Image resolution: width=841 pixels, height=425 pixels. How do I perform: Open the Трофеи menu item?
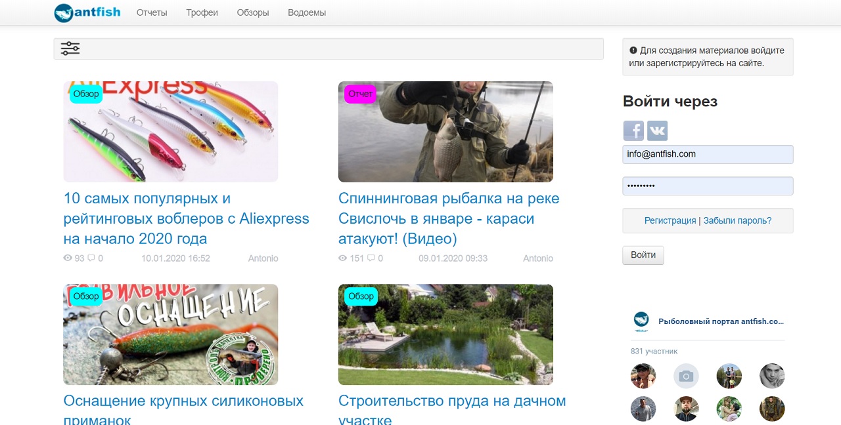pyautogui.click(x=202, y=12)
